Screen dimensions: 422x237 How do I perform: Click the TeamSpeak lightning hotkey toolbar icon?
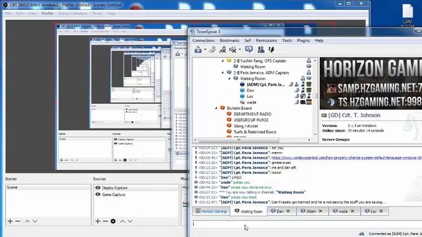pyautogui.click(x=271, y=49)
